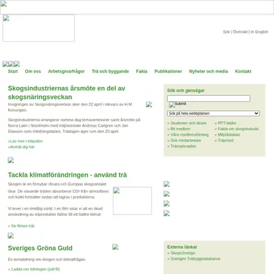This screenshot has width=274, height=274.
Task: Open the Trä och byggande menu
Action: pyautogui.click(x=110, y=71)
